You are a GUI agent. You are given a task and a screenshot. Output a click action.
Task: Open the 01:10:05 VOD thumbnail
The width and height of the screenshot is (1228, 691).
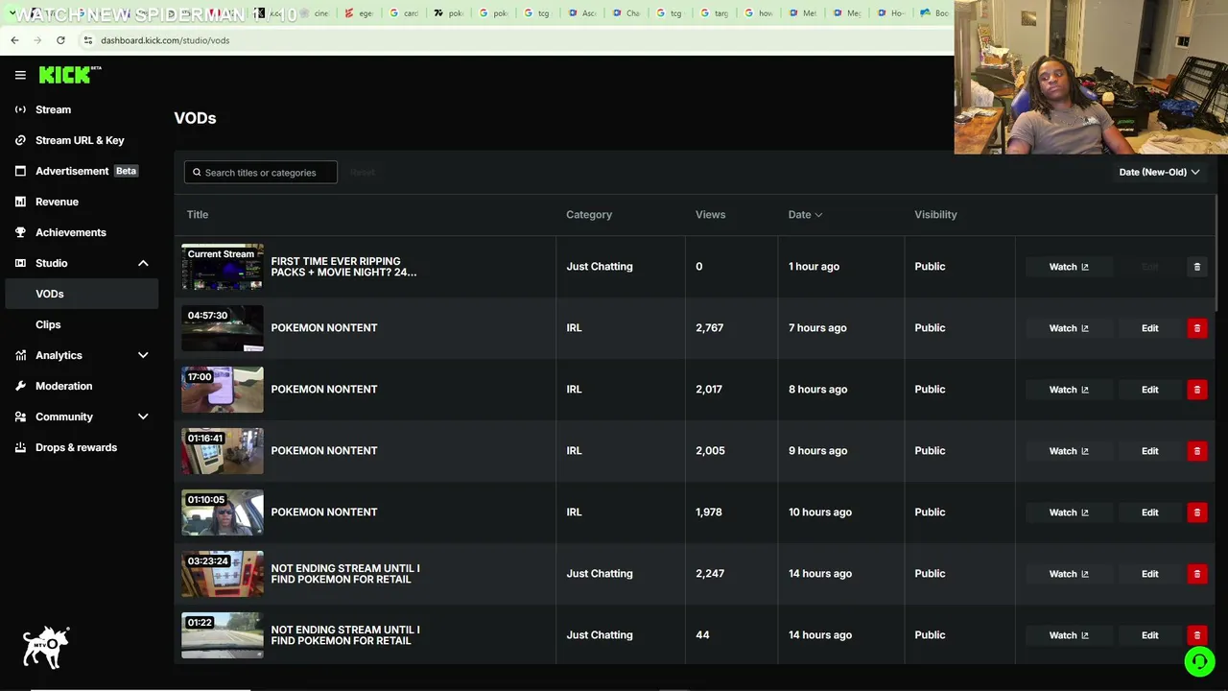[223, 512]
